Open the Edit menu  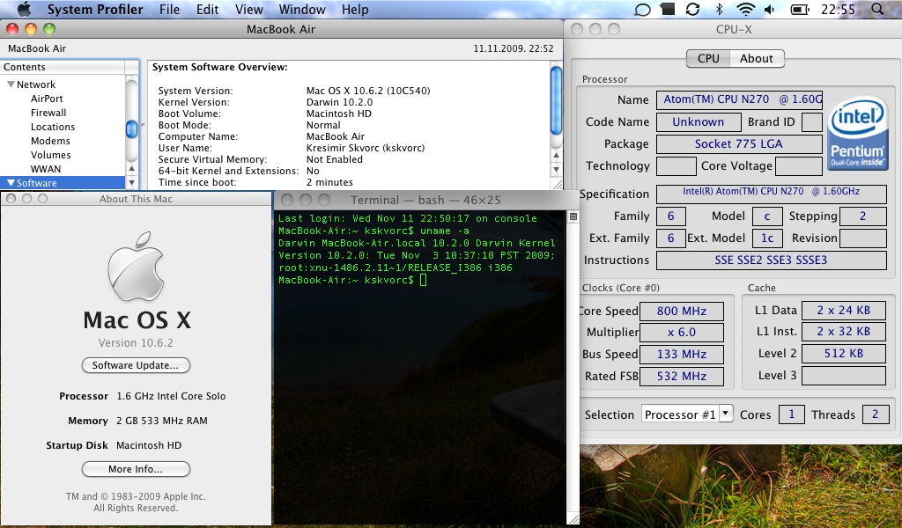tap(207, 9)
